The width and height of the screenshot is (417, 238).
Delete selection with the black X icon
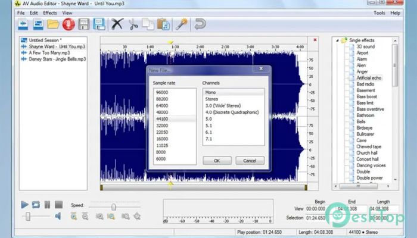[x=117, y=24]
